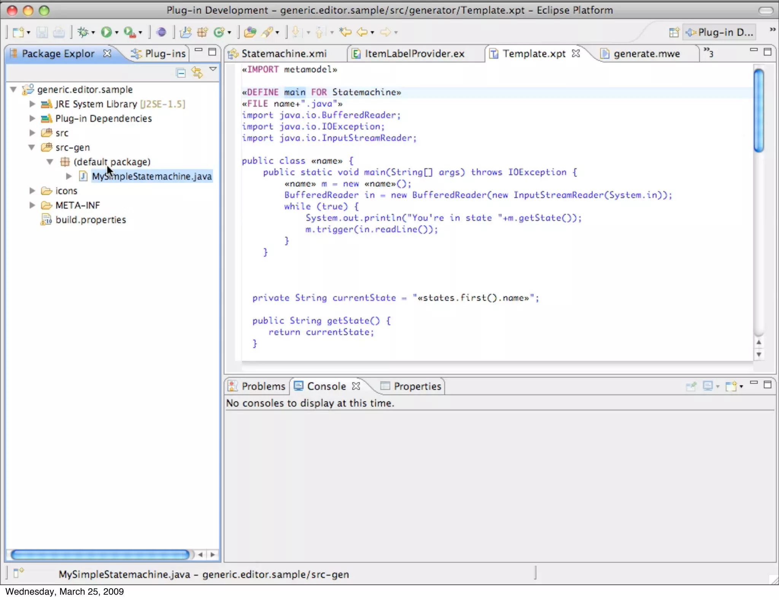Open Package Explorer view menu triangle
779x600 pixels.
click(213, 69)
